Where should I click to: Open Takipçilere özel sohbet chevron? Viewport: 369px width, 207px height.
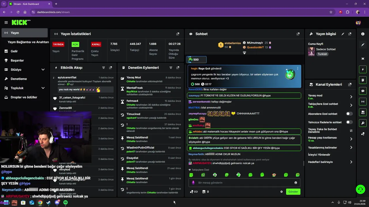coord(351,105)
